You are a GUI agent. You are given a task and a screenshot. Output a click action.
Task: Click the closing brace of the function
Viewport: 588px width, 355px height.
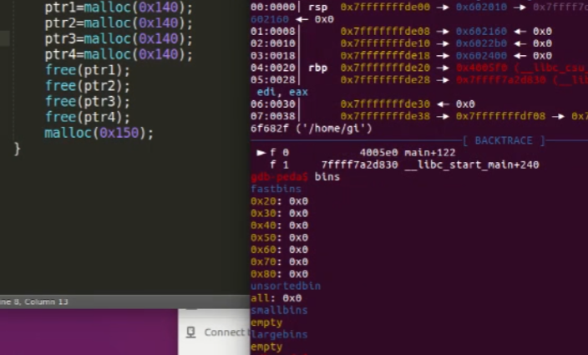coord(17,149)
